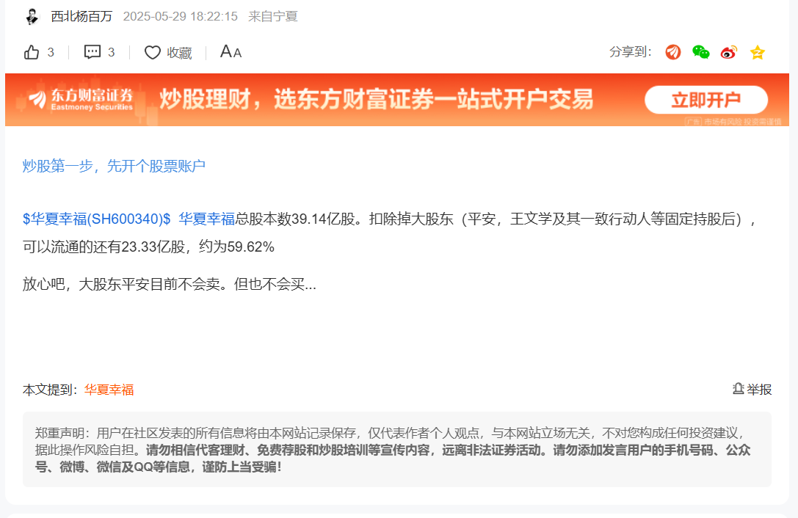798x518 pixels.
Task: Click the 收藏 label
Action: 179,53
